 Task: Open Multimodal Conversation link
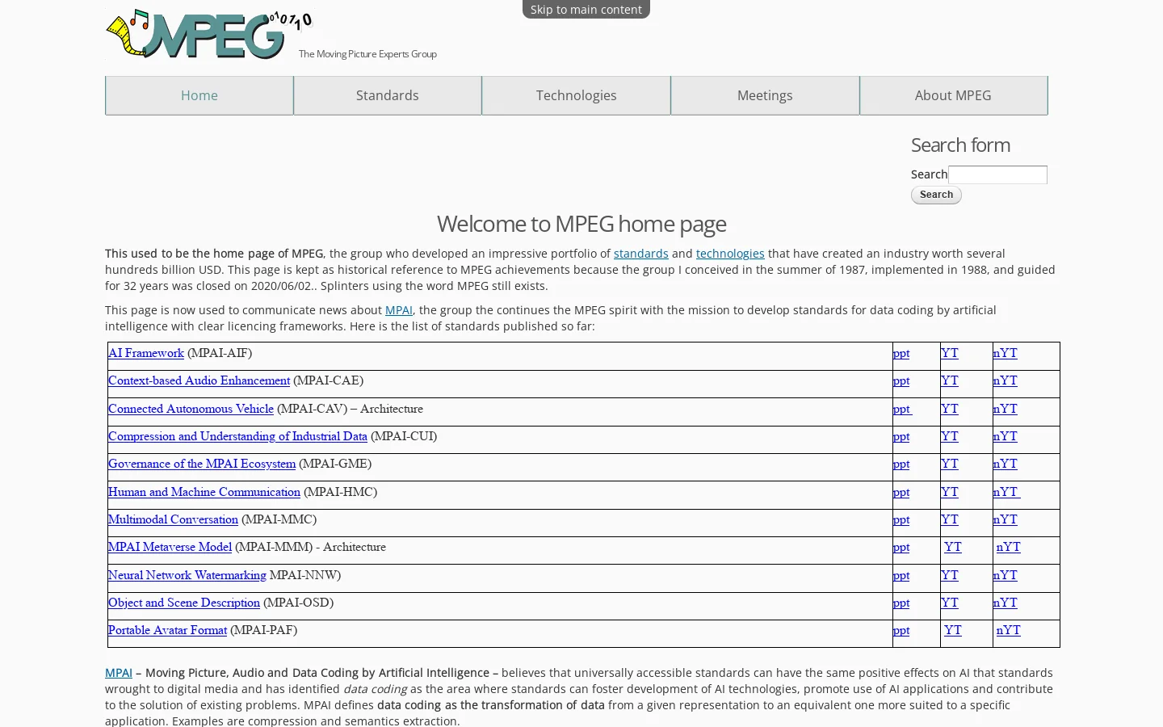173,519
